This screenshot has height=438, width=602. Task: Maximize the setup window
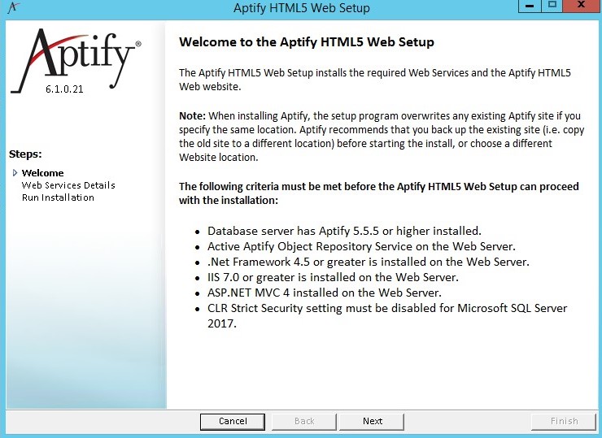coord(552,6)
